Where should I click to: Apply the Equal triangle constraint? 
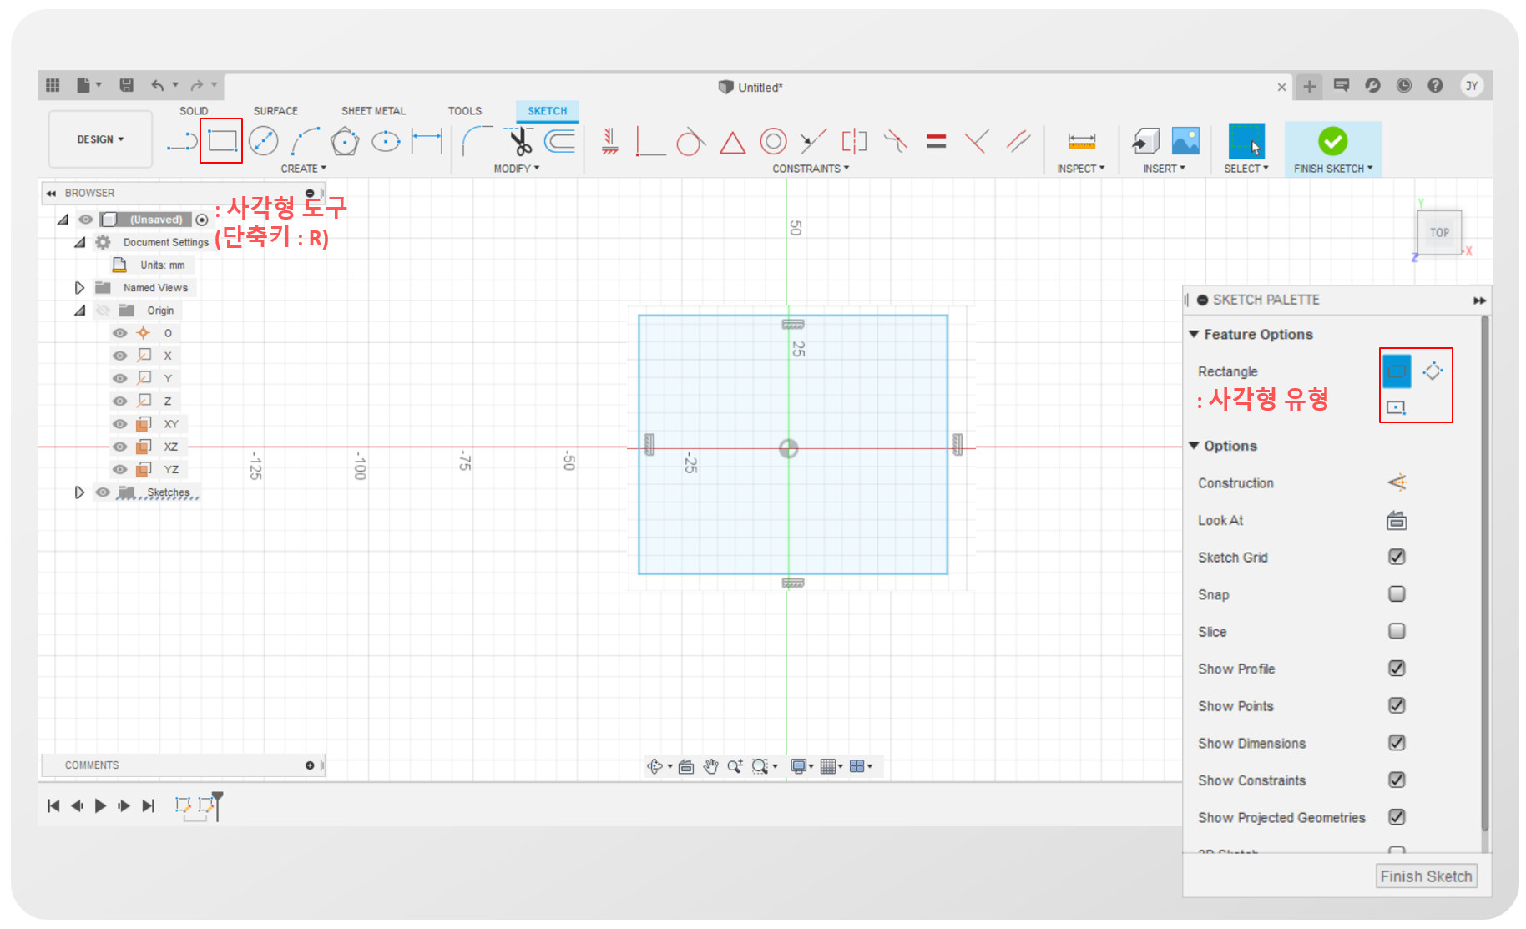pos(732,143)
